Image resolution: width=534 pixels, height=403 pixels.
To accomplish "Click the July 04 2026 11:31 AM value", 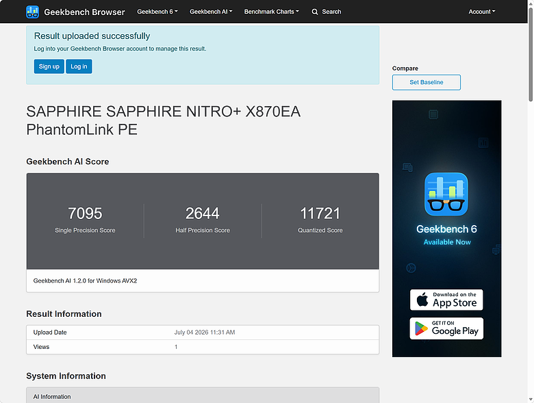I will point(205,333).
